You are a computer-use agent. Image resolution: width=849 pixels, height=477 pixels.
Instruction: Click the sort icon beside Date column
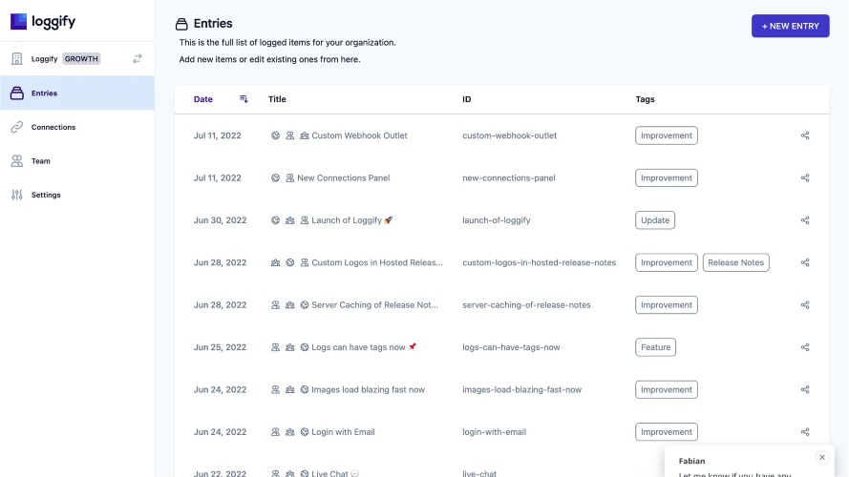(244, 99)
